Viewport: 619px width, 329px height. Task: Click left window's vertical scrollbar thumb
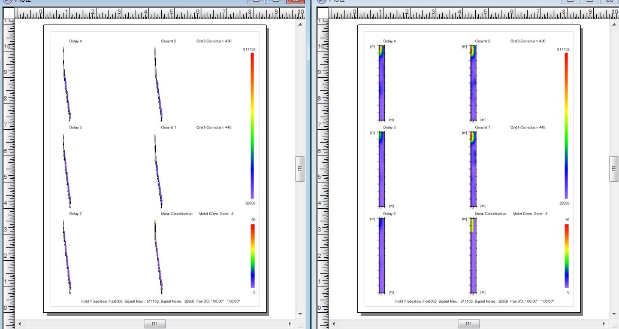[301, 169]
